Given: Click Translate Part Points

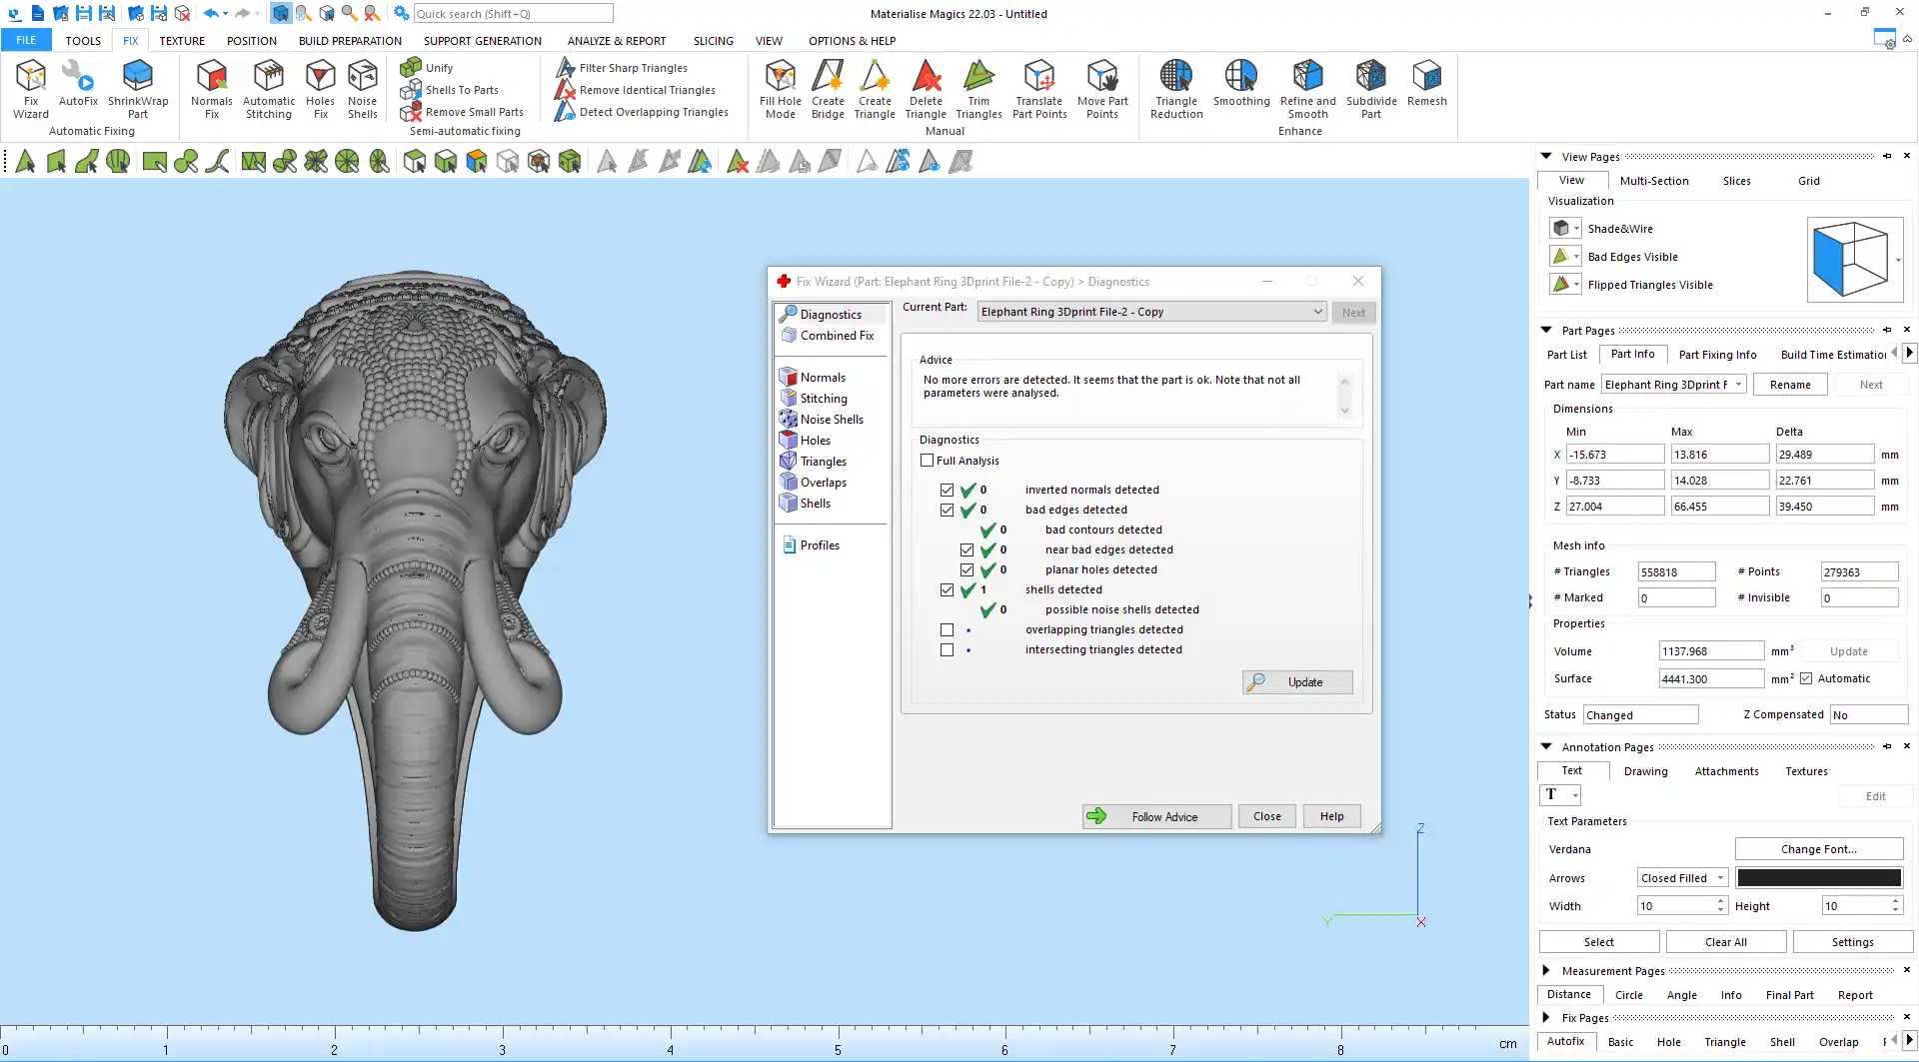Looking at the screenshot, I should tap(1039, 89).
